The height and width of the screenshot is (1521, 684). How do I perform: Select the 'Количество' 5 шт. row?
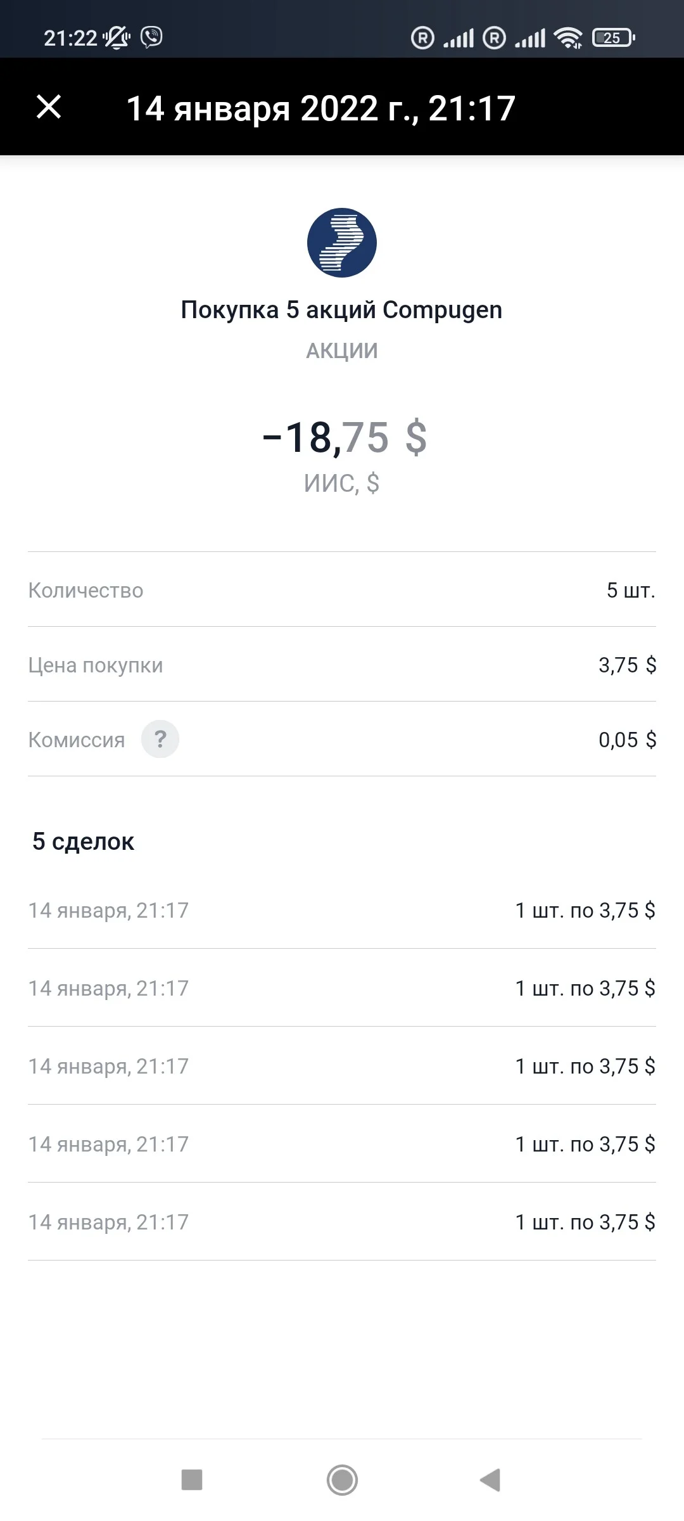[x=342, y=589]
